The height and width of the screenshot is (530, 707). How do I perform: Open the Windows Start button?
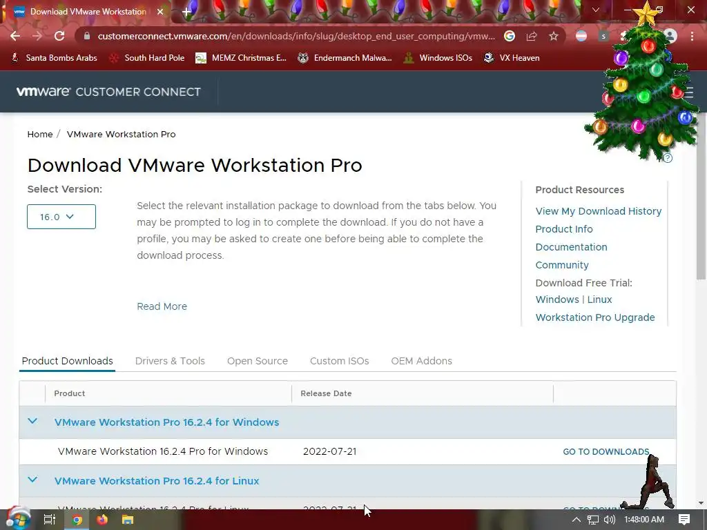click(x=18, y=519)
